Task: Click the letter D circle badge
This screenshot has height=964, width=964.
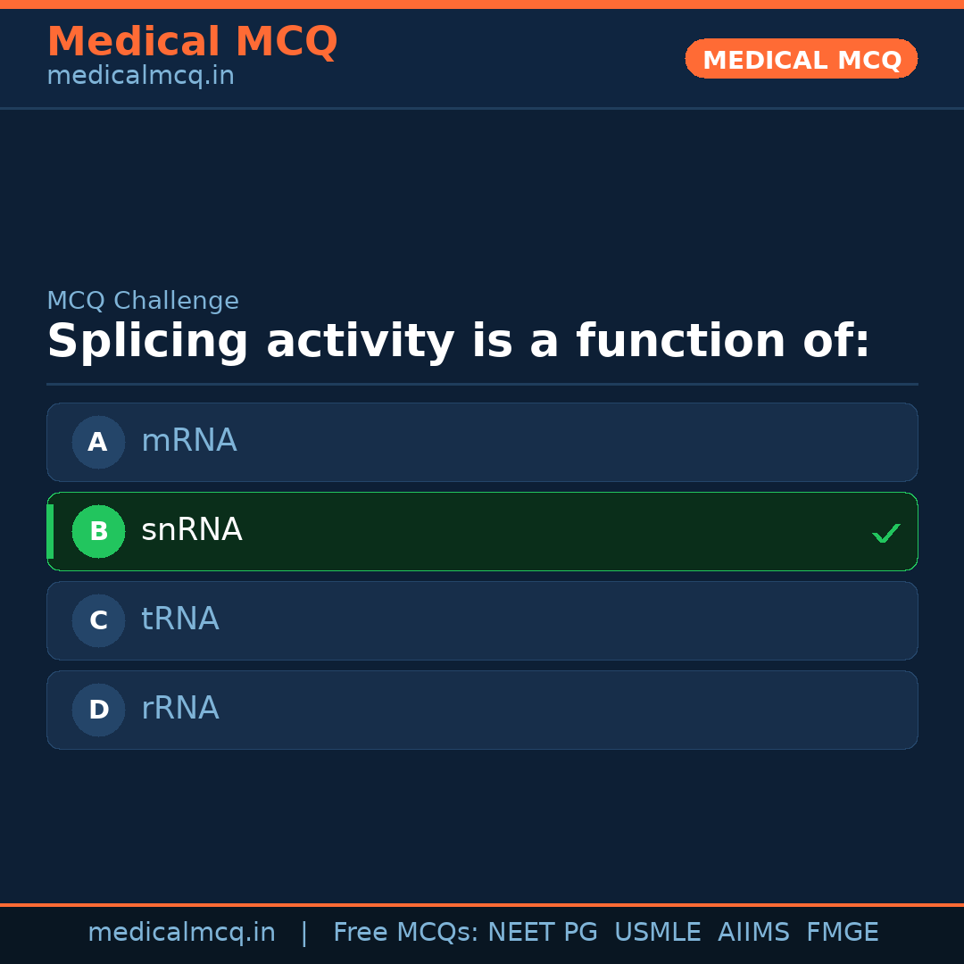Action: pos(98,710)
